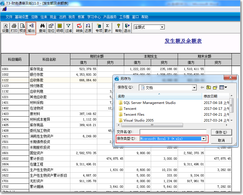
Task: Click the 退出 (Exit) toolbar icon
Action: coord(127,28)
